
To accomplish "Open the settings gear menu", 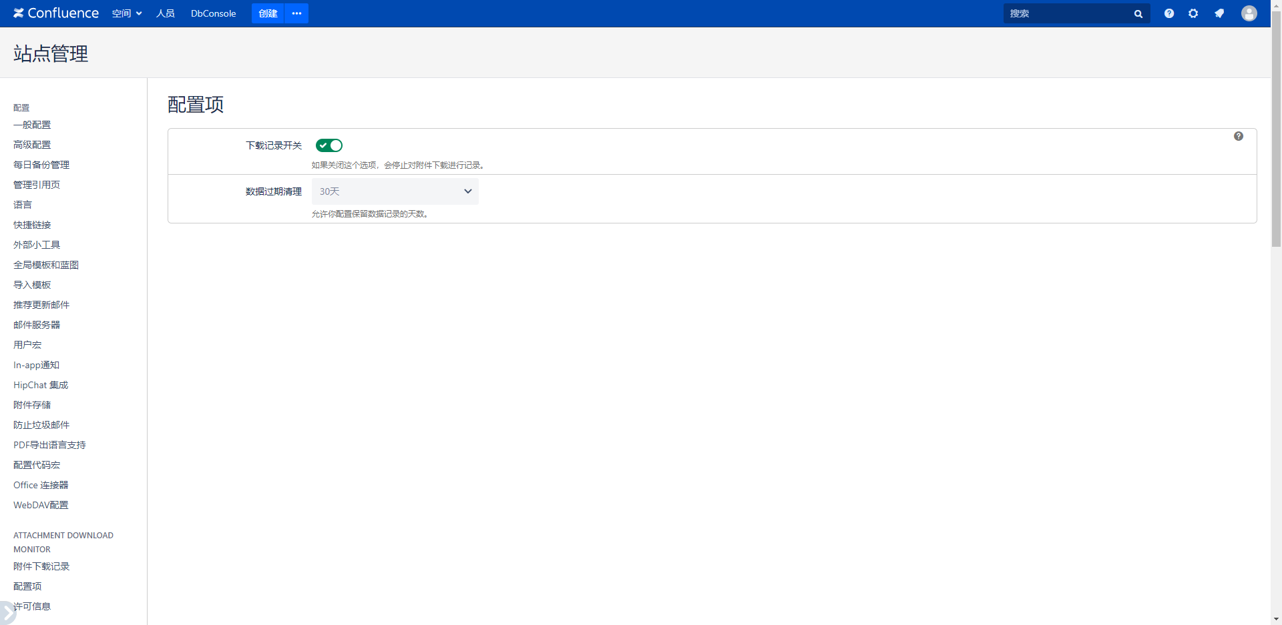I will (x=1193, y=13).
